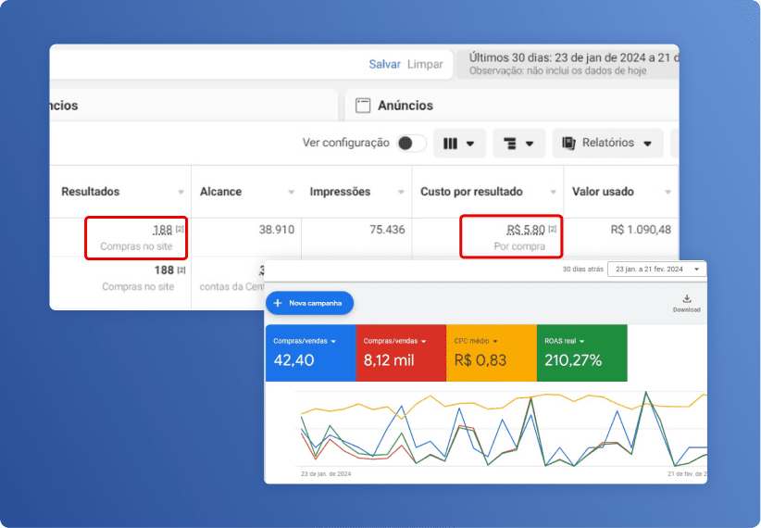Image resolution: width=761 pixels, height=528 pixels.
Task: Click the Últimos 30 dias date range field
Action: click(569, 63)
